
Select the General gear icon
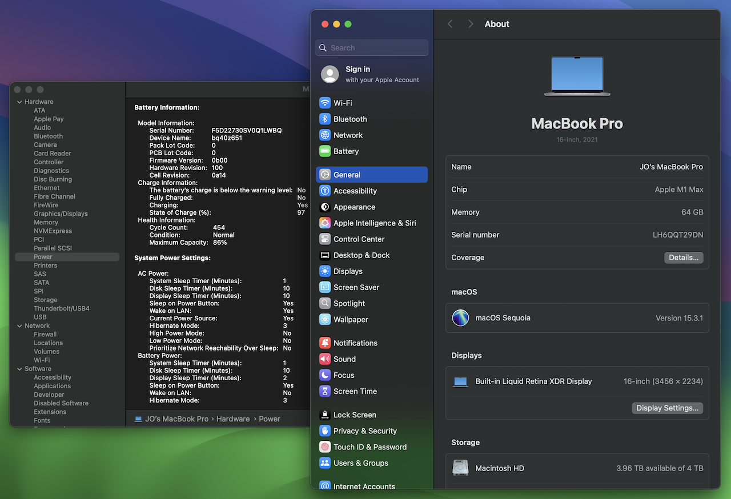point(325,175)
